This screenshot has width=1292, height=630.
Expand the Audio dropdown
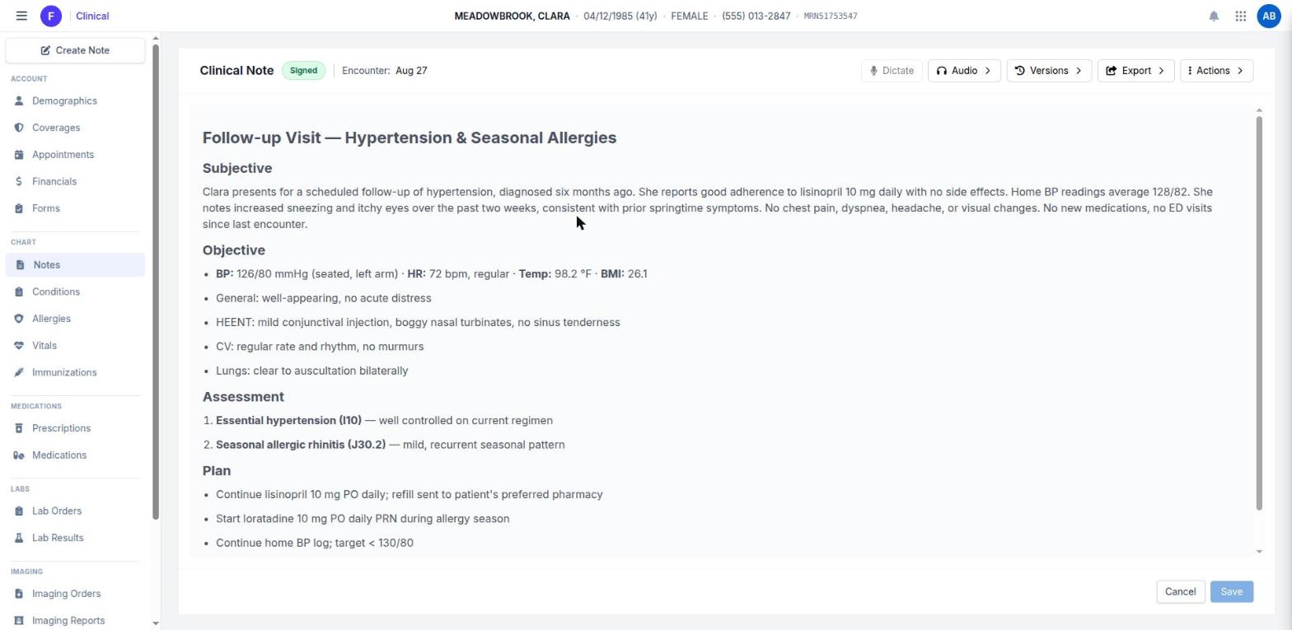(964, 71)
